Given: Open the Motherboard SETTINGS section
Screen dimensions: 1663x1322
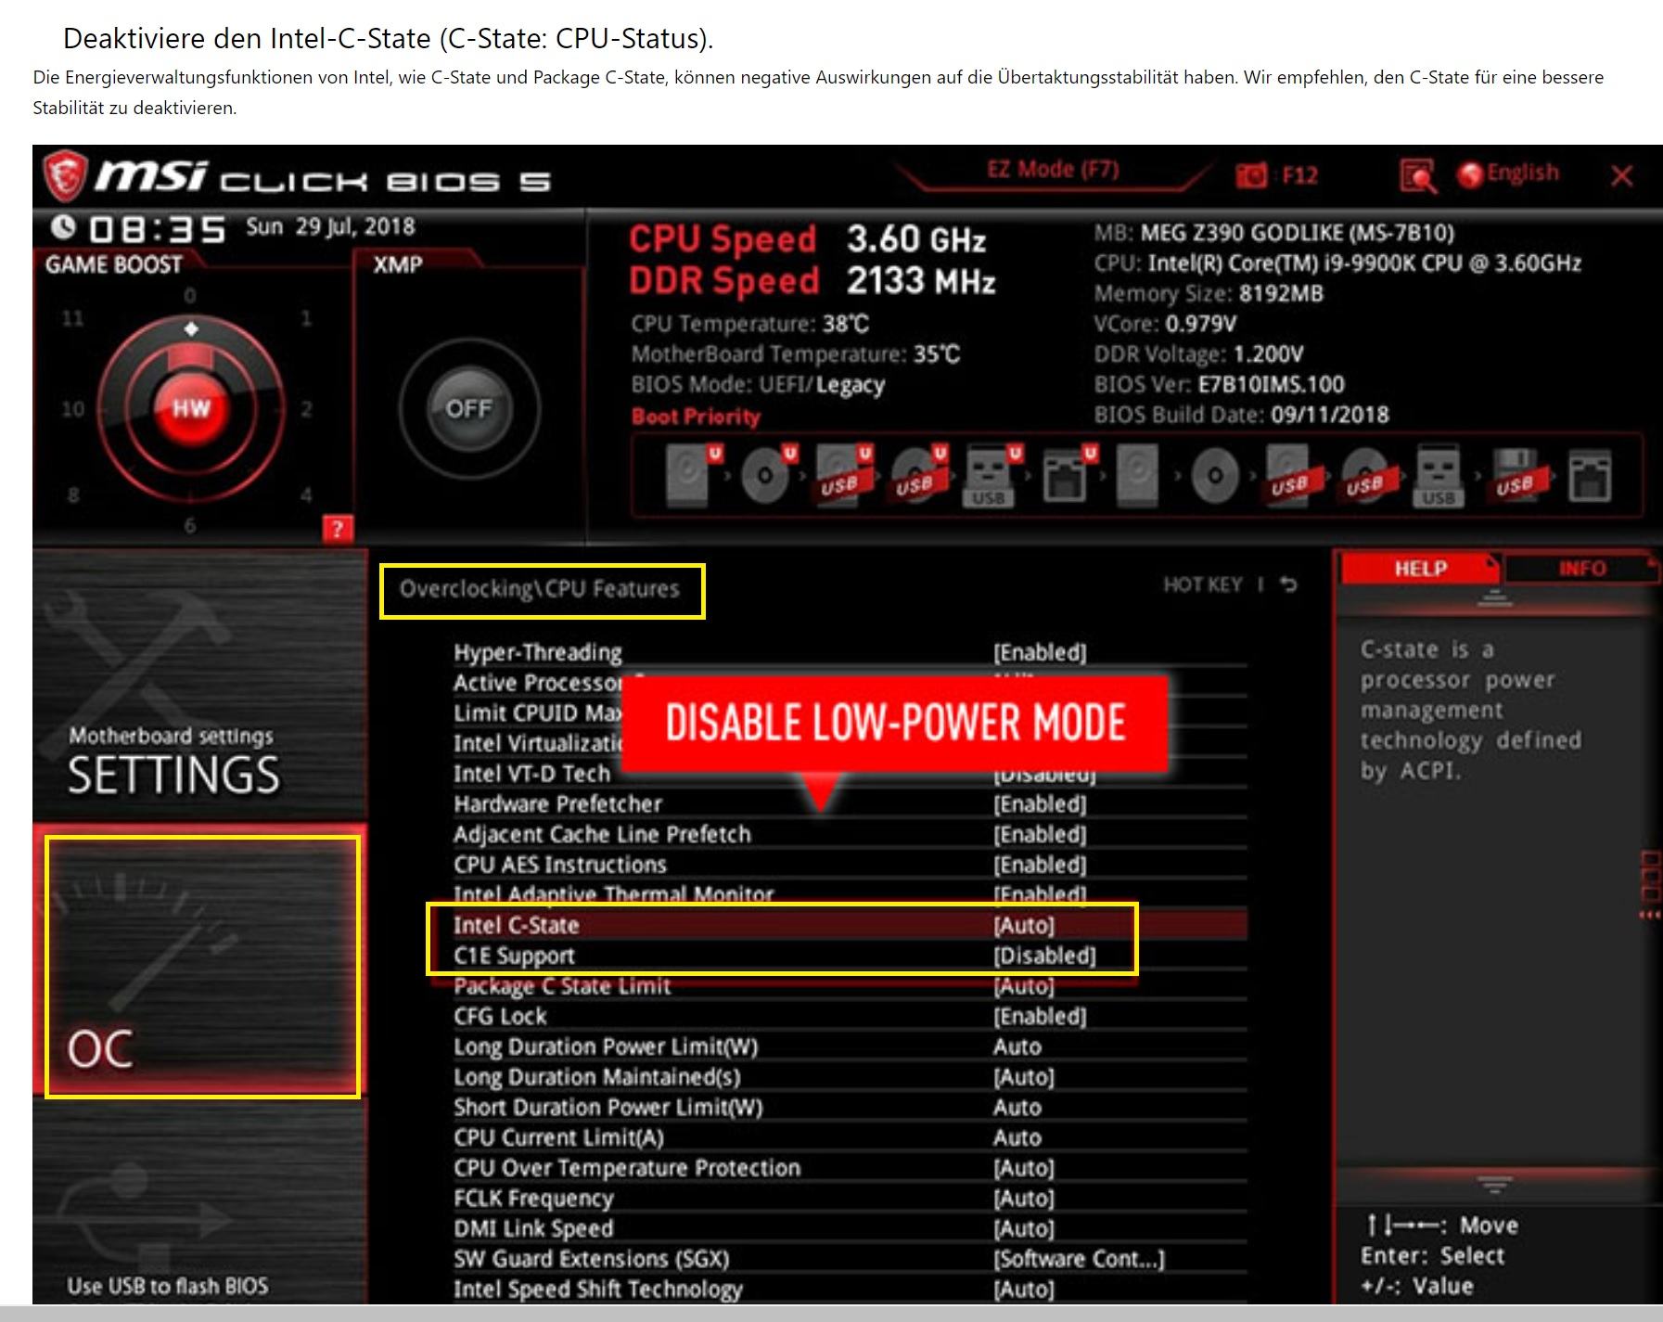Looking at the screenshot, I should pyautogui.click(x=199, y=687).
